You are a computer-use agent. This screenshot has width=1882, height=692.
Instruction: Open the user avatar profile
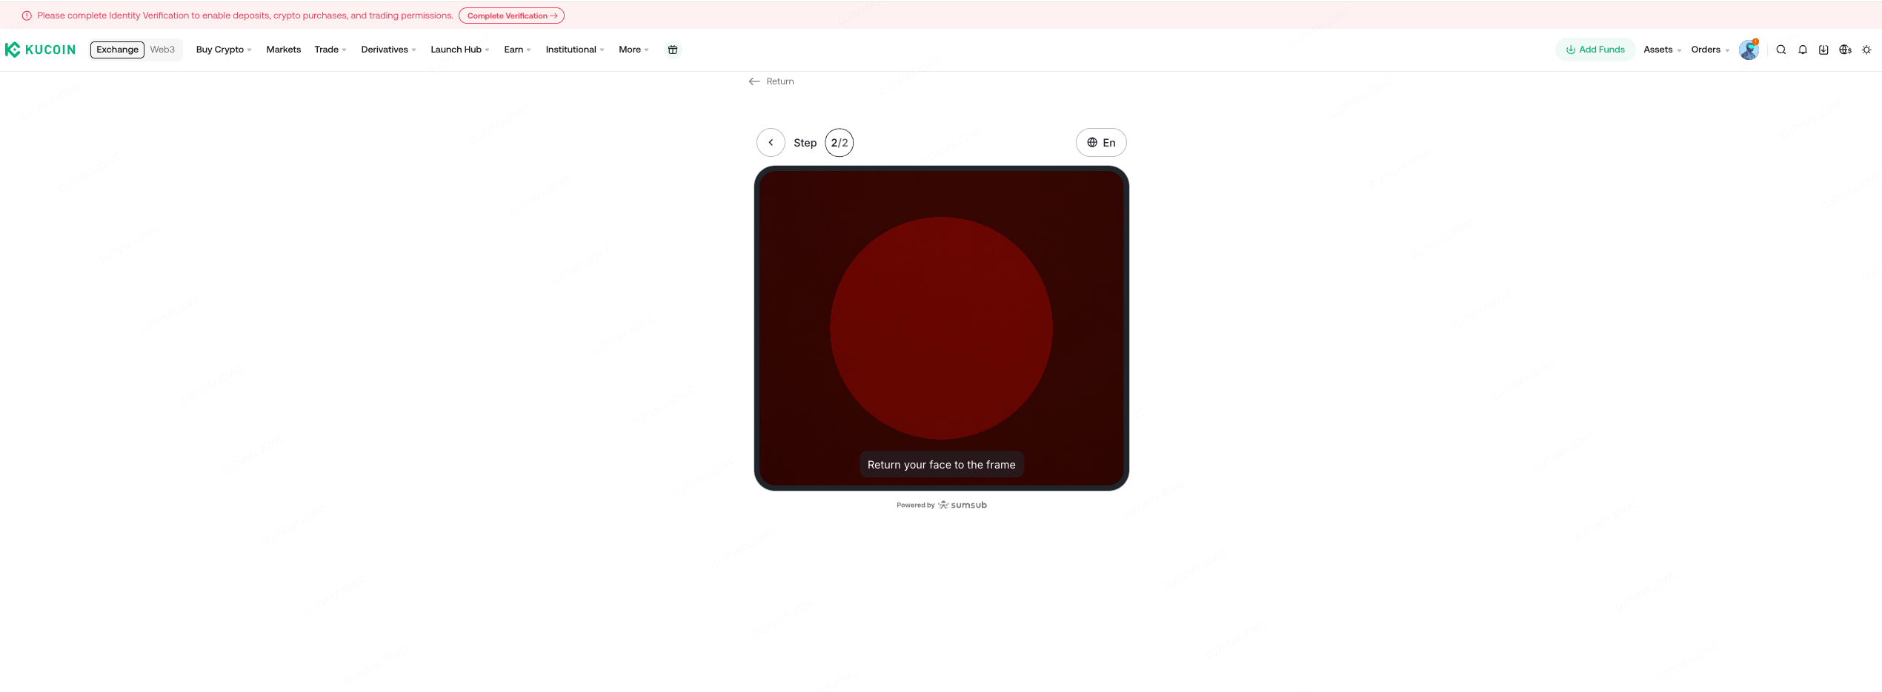coord(1749,50)
